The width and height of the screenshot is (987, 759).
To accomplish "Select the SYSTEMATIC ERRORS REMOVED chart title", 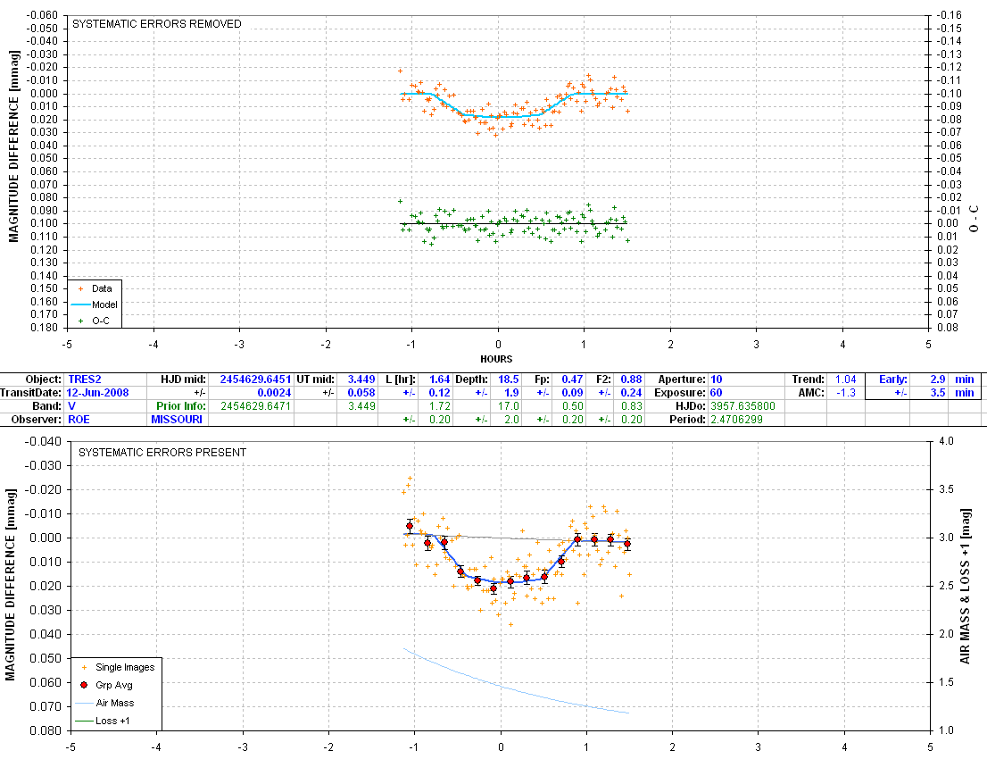I will [157, 24].
